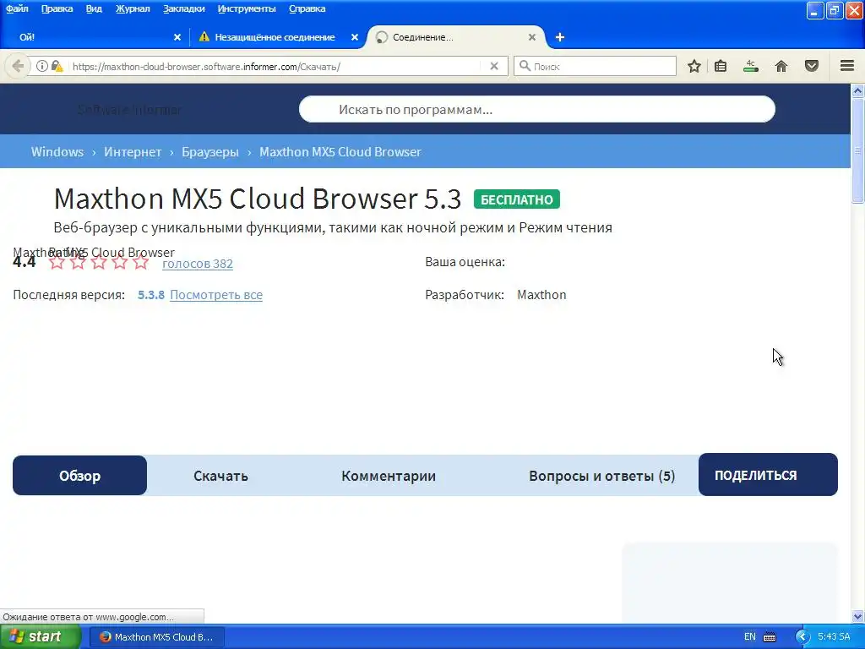The image size is (865, 649).
Task: Click the Windows breadcrumb link
Action: [x=57, y=152]
